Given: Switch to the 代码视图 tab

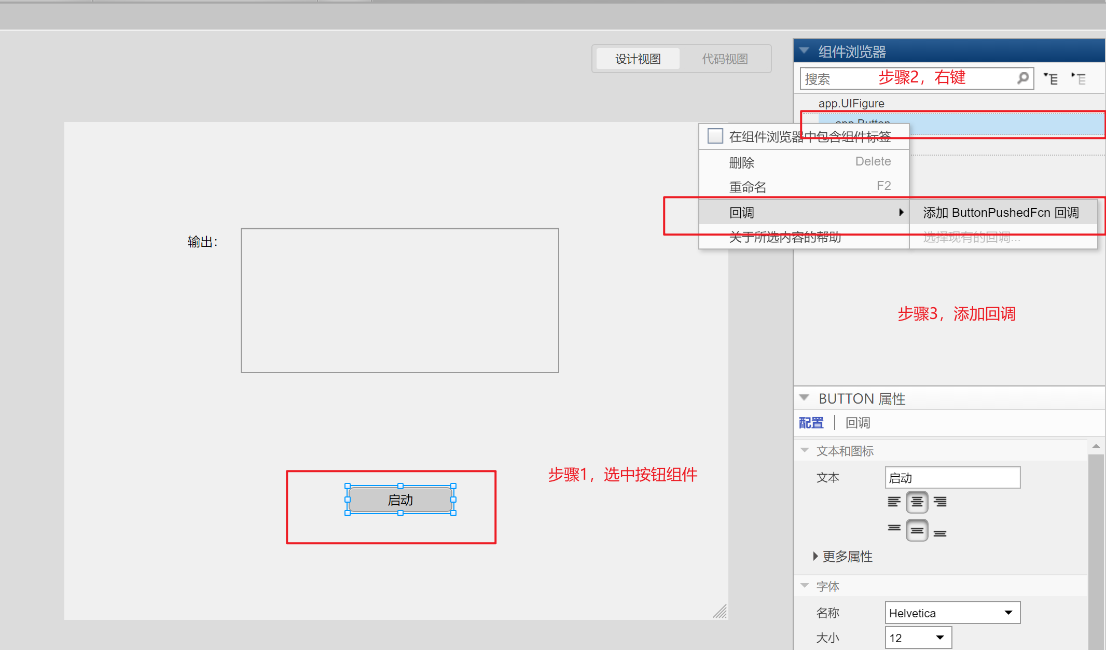Looking at the screenshot, I should pos(724,59).
